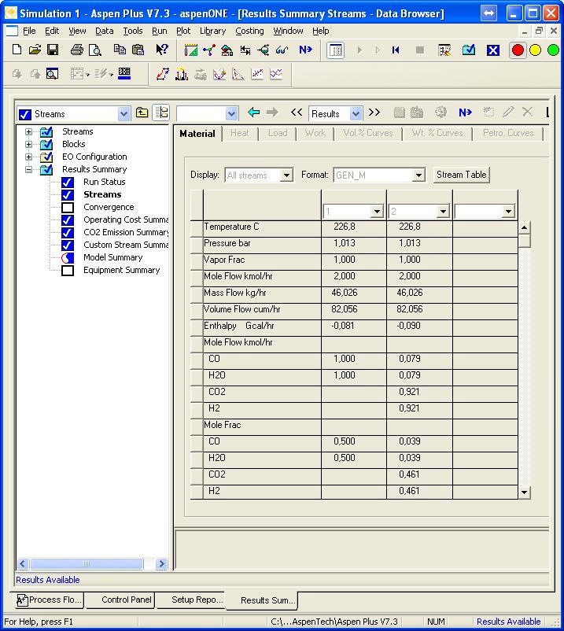Click the go-up-one-level folder icon
Image resolution: width=564 pixels, height=631 pixels.
click(x=142, y=113)
